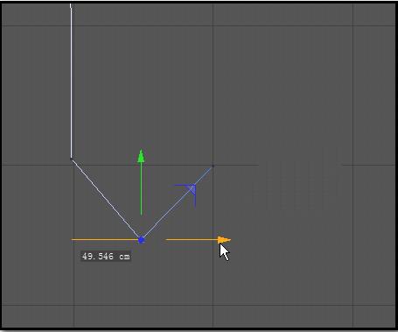This screenshot has width=398, height=332.
Task: Click the green Y-axis arrow handle
Action: pos(141,156)
